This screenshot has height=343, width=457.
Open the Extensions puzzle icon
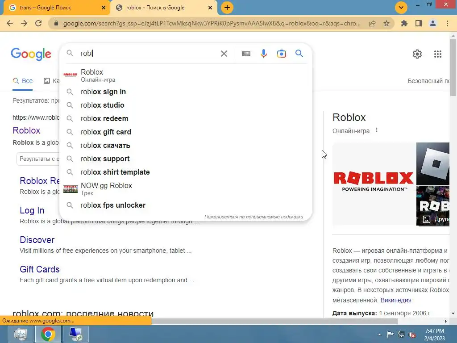pyautogui.click(x=404, y=23)
